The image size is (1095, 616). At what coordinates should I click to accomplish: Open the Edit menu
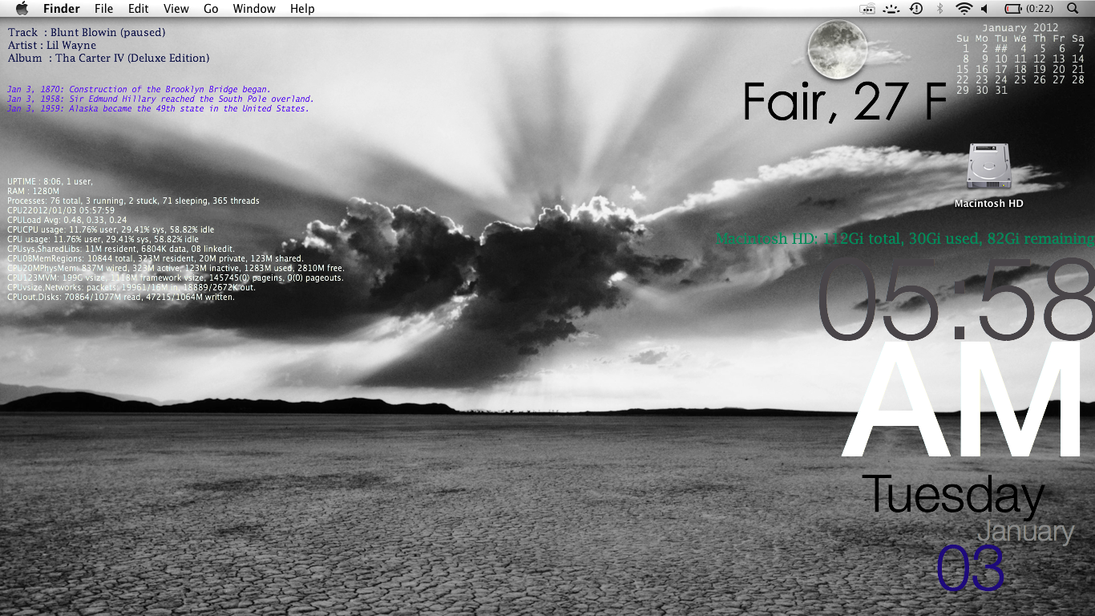[139, 9]
